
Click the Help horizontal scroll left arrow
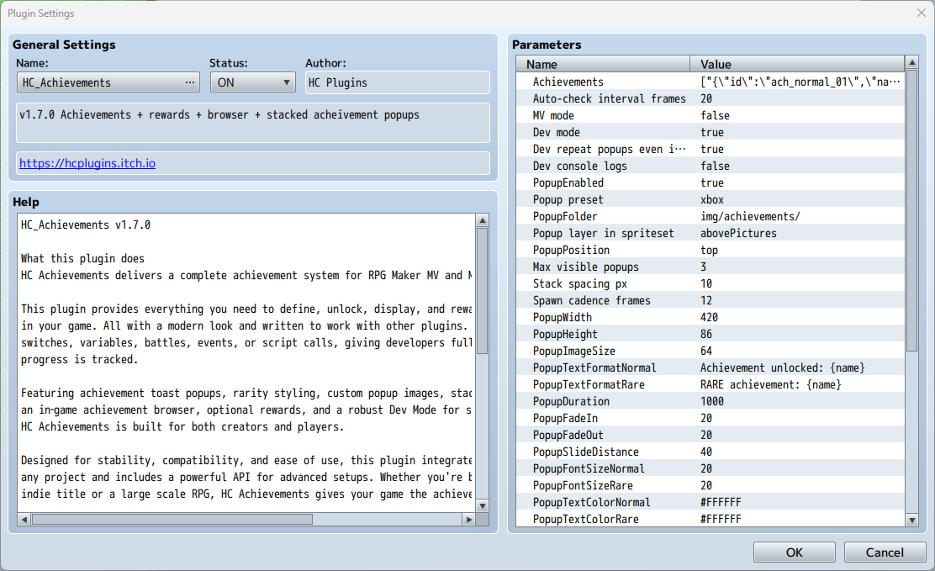click(x=24, y=520)
